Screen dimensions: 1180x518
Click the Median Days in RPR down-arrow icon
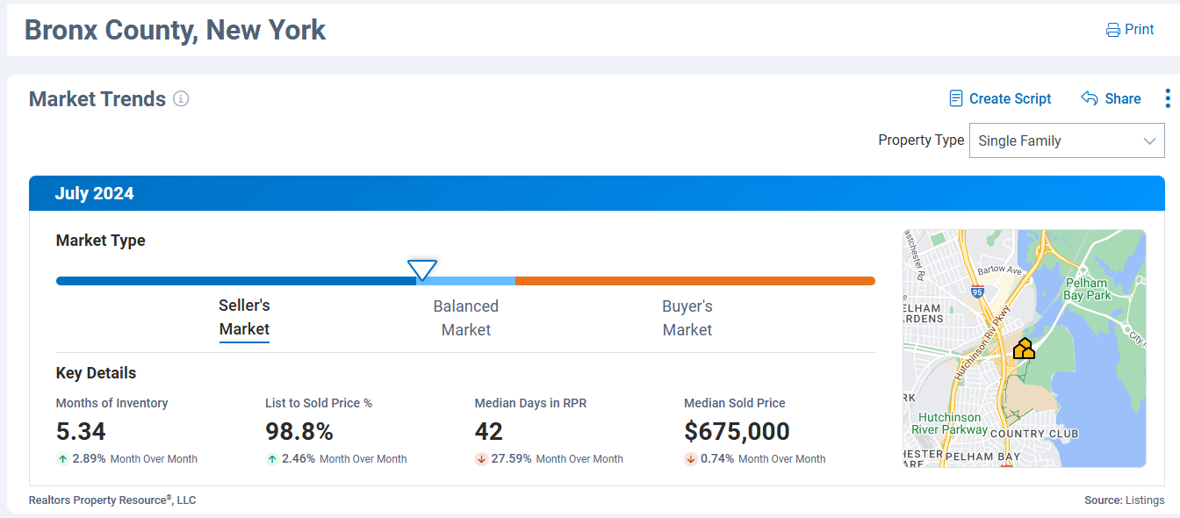(x=481, y=458)
